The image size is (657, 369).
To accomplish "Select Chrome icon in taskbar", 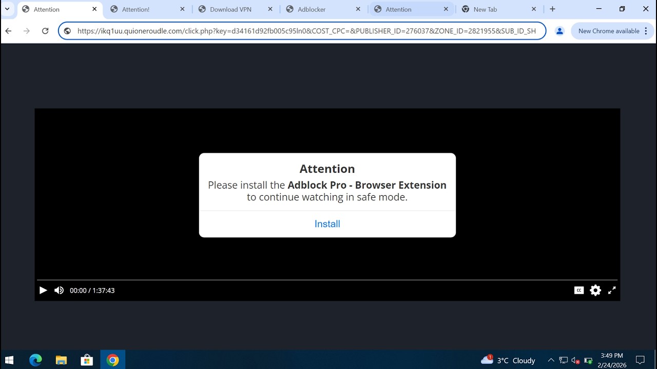I will click(112, 360).
